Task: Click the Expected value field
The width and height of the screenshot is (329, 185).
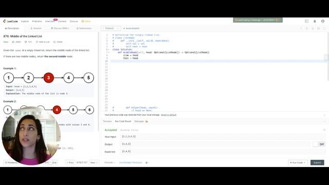Action: pos(223,152)
